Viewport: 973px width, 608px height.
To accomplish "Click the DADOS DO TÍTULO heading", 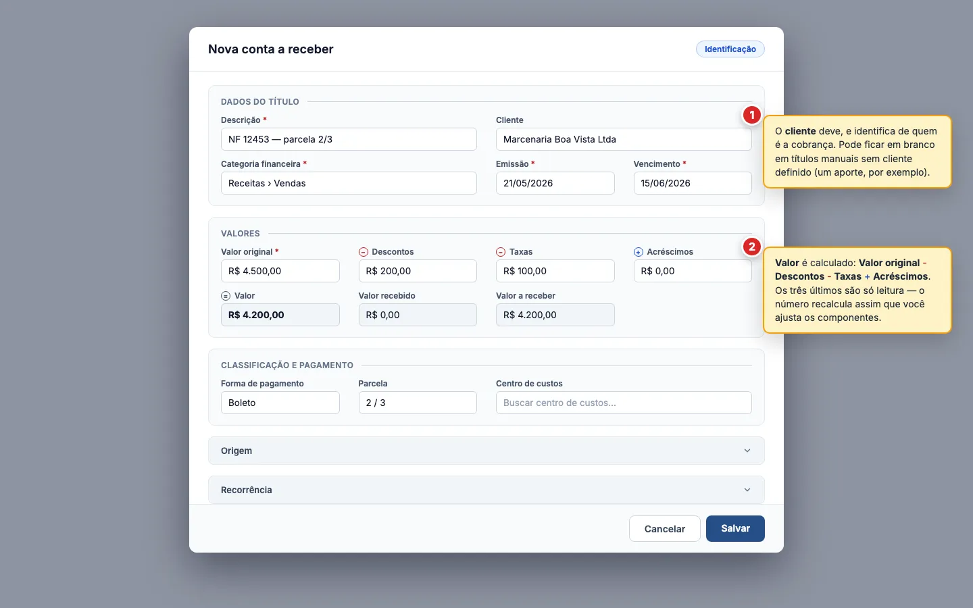I will (x=260, y=102).
